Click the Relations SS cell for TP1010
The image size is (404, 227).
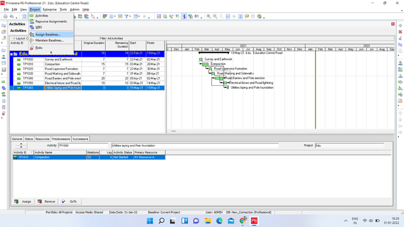point(93,157)
